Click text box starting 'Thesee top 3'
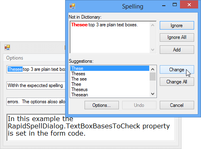 36,69
